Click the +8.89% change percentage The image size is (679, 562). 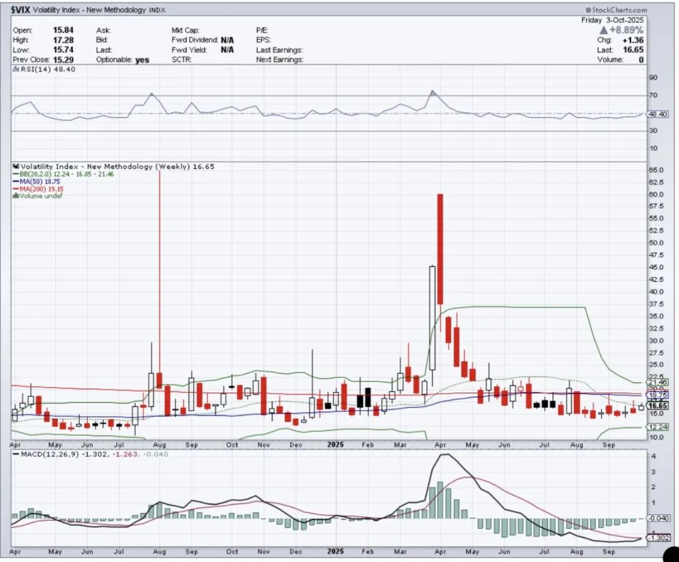click(626, 30)
